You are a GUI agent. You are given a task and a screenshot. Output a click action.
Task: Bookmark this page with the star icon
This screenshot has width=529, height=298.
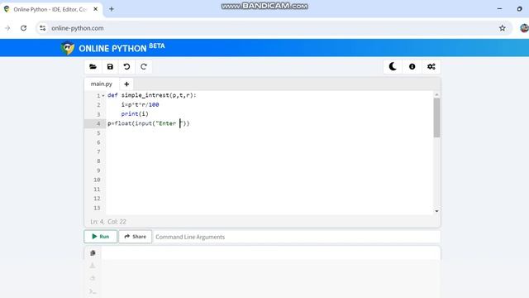pos(503,28)
